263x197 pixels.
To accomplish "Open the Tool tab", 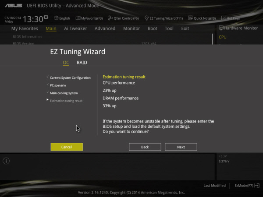I will click(169, 28).
